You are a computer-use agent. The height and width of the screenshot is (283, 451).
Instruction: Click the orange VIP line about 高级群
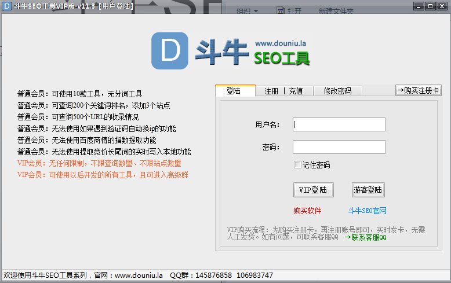coord(103,175)
